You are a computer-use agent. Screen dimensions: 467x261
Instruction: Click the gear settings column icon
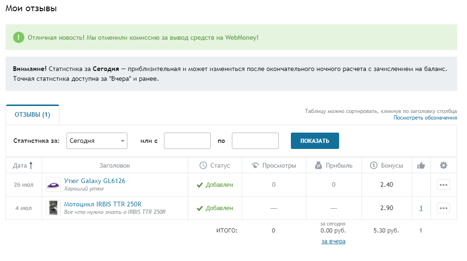(x=443, y=165)
